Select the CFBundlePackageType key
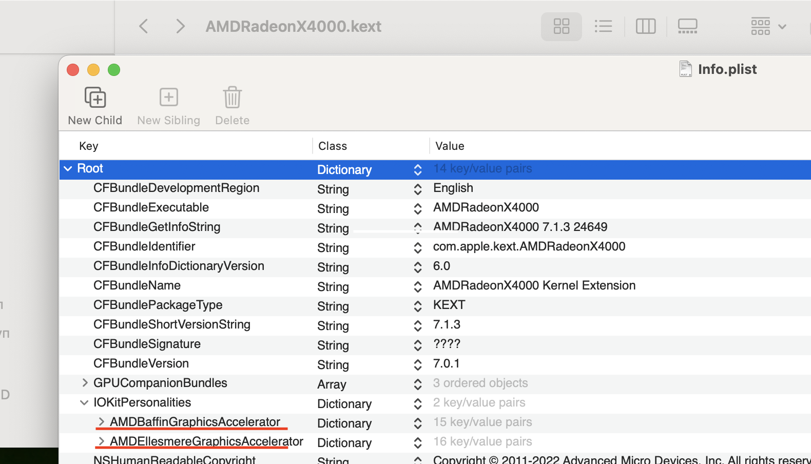The width and height of the screenshot is (811, 464). (x=158, y=305)
